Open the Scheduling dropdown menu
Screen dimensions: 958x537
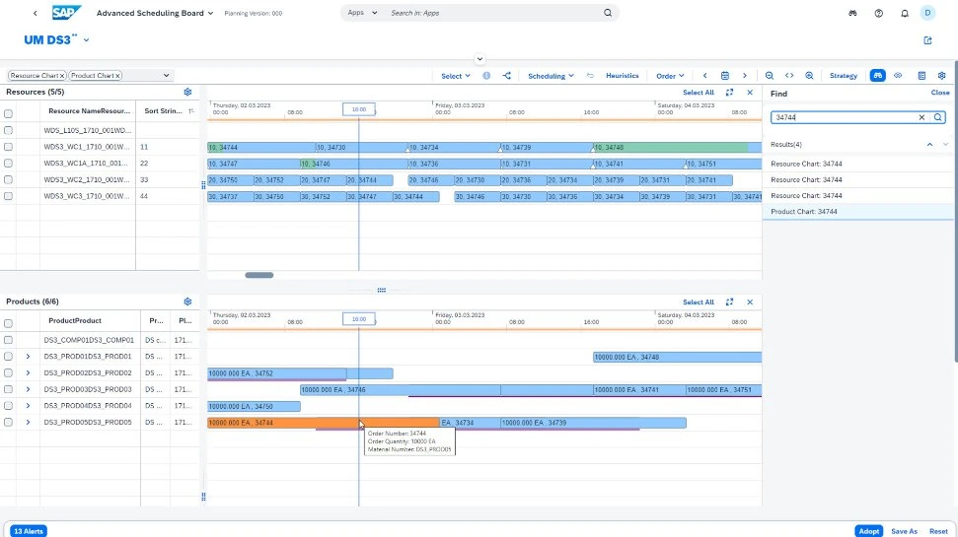[551, 76]
